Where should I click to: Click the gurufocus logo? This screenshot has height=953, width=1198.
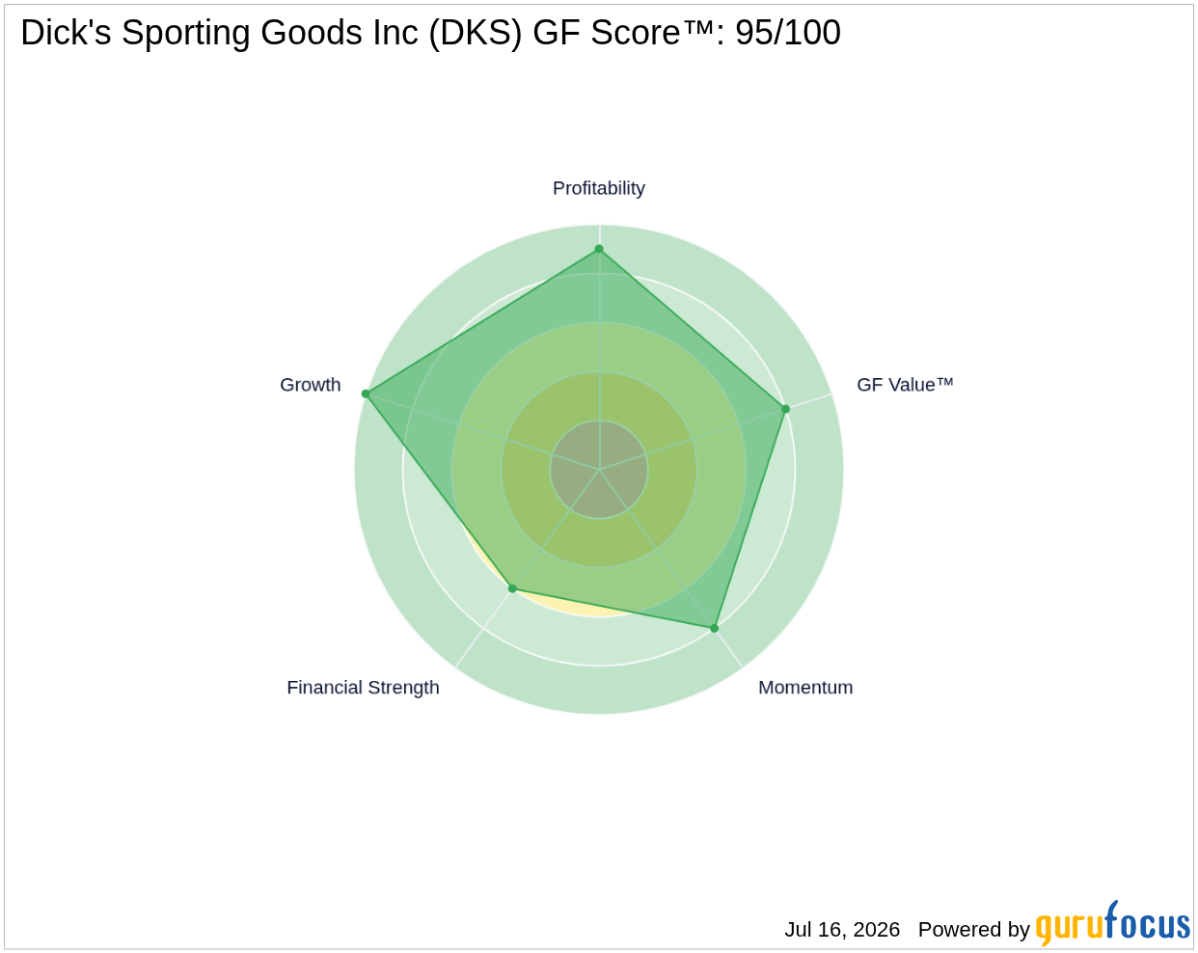click(x=1113, y=924)
